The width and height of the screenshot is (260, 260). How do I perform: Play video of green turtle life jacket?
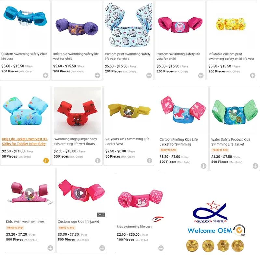[x=235, y=111]
